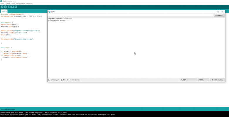The height and width of the screenshot is (117, 229).
Task: Toggle the Автопрокрутка checkbox
Action: [x=49, y=80]
